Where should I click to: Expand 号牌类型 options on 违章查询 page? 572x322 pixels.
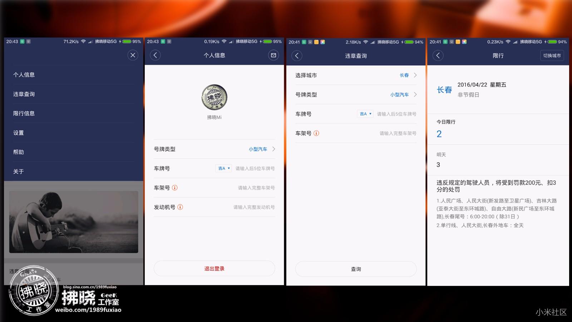(x=402, y=94)
